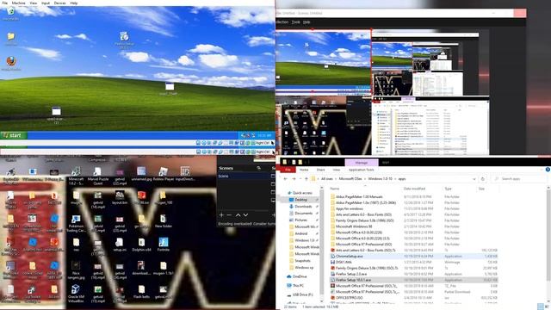551x310 pixels.
Task: Open address bar history dropdown
Action: (x=474, y=179)
